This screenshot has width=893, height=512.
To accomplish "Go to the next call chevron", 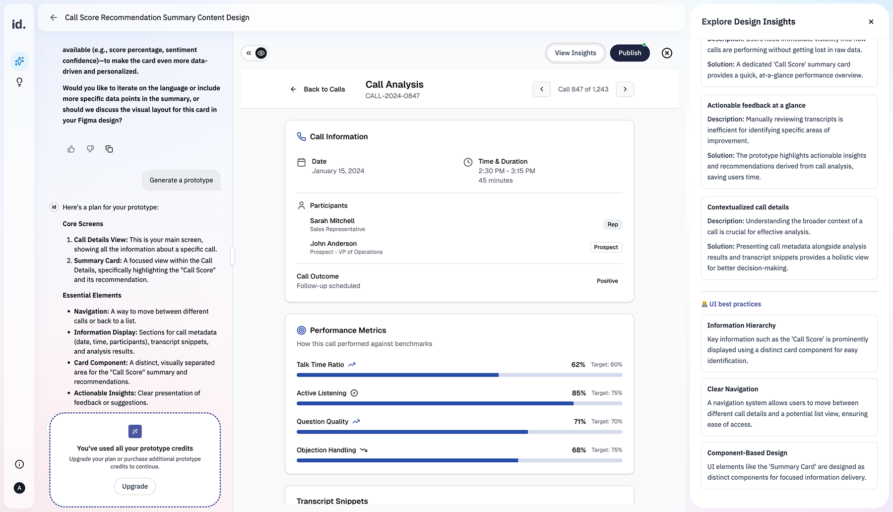I will click(x=625, y=89).
